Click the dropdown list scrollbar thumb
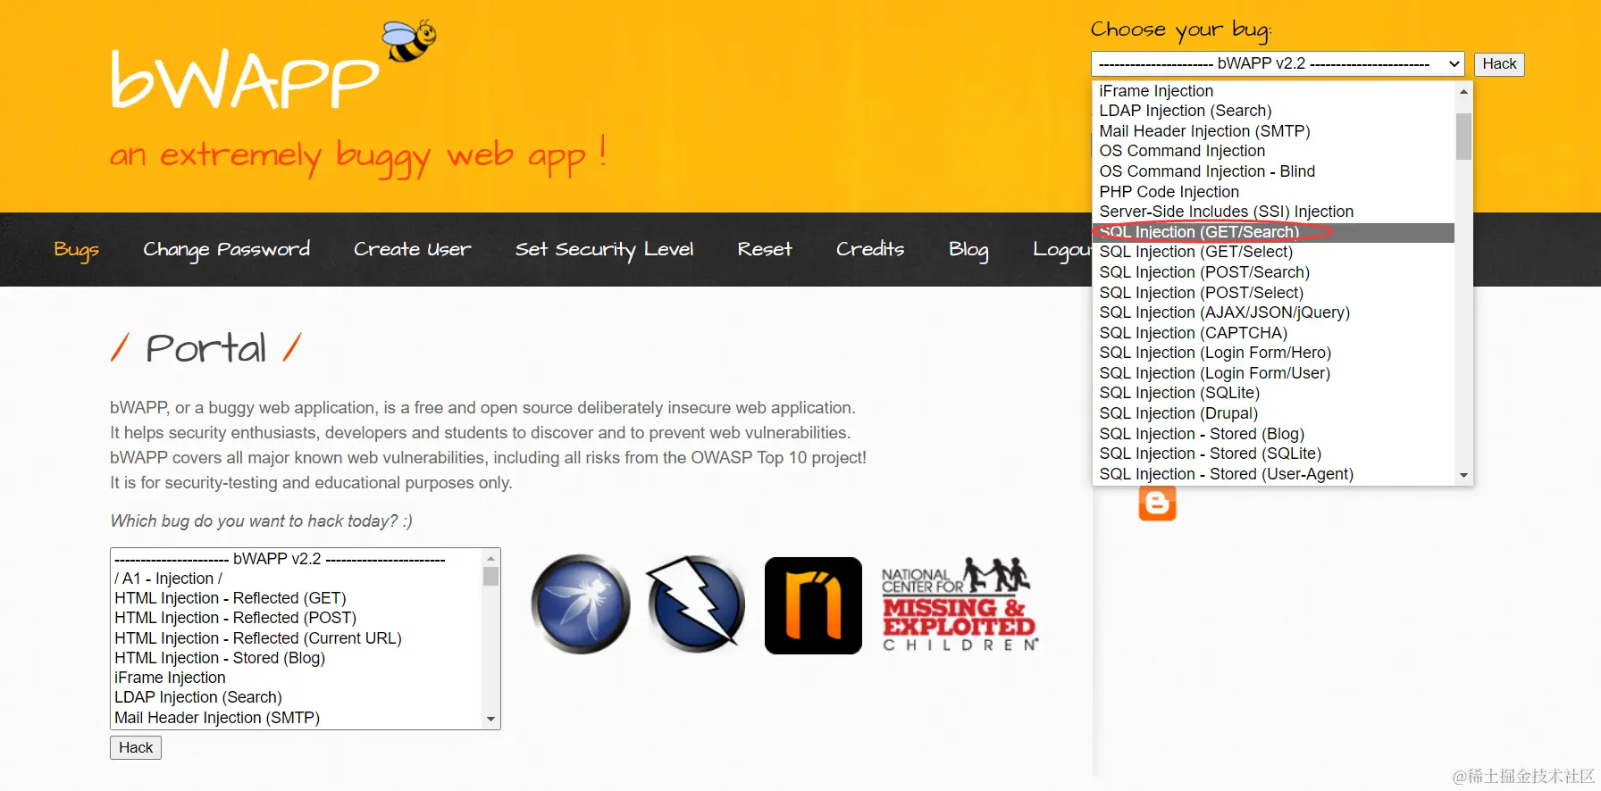Image resolution: width=1601 pixels, height=791 pixels. pyautogui.click(x=1463, y=136)
